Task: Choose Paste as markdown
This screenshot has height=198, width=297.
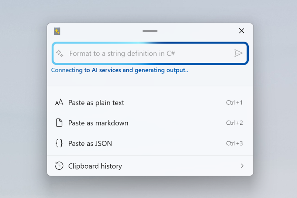Action: pyautogui.click(x=98, y=123)
